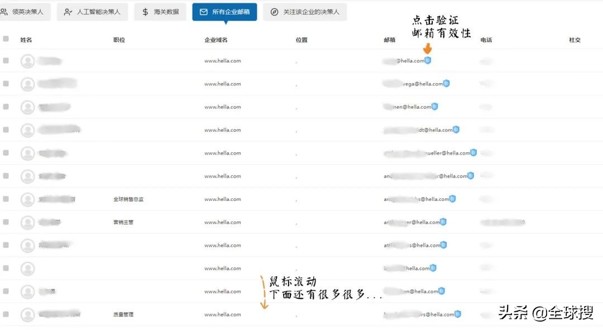Click the shield icon to verify the first email
The height and width of the screenshot is (330, 603).
point(428,60)
